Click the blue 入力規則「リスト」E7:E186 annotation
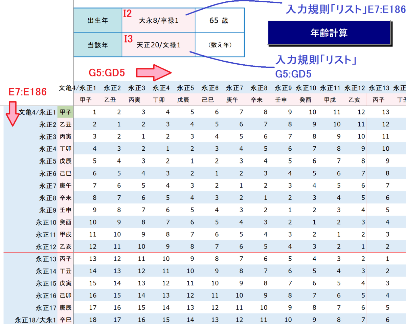This screenshot has width=406, height=324. point(345,9)
